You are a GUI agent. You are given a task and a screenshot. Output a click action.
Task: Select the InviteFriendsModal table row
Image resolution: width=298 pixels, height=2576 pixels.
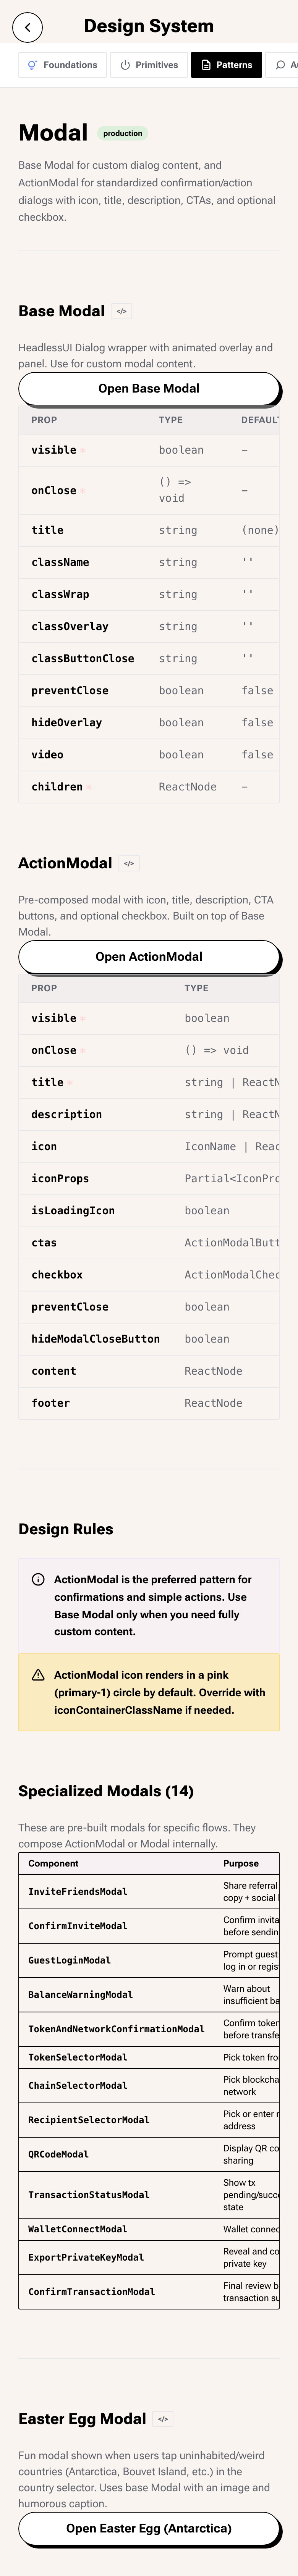[x=149, y=1891]
